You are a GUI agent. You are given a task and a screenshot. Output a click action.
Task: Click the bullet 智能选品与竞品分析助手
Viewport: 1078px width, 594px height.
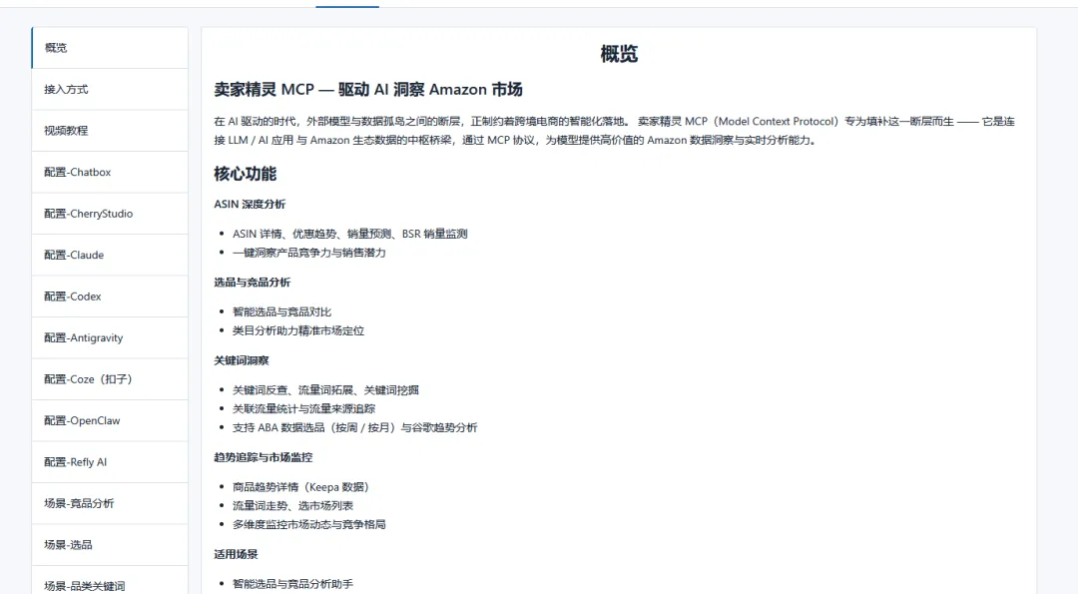[292, 584]
